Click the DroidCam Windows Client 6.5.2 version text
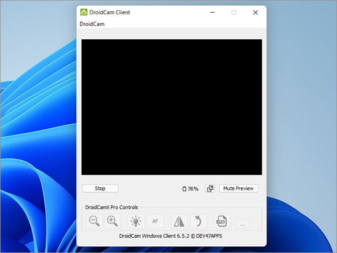 [171, 236]
